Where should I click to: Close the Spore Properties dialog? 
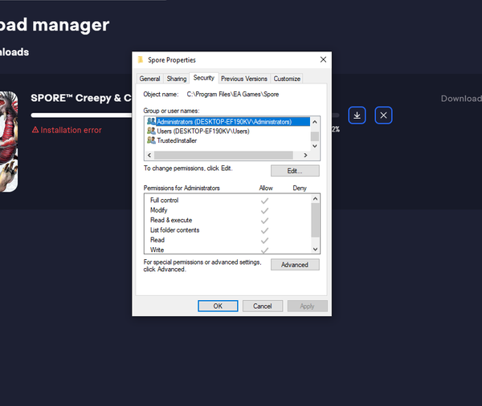pyautogui.click(x=323, y=59)
